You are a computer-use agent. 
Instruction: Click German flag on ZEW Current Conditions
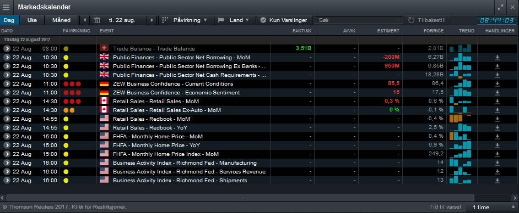point(104,84)
